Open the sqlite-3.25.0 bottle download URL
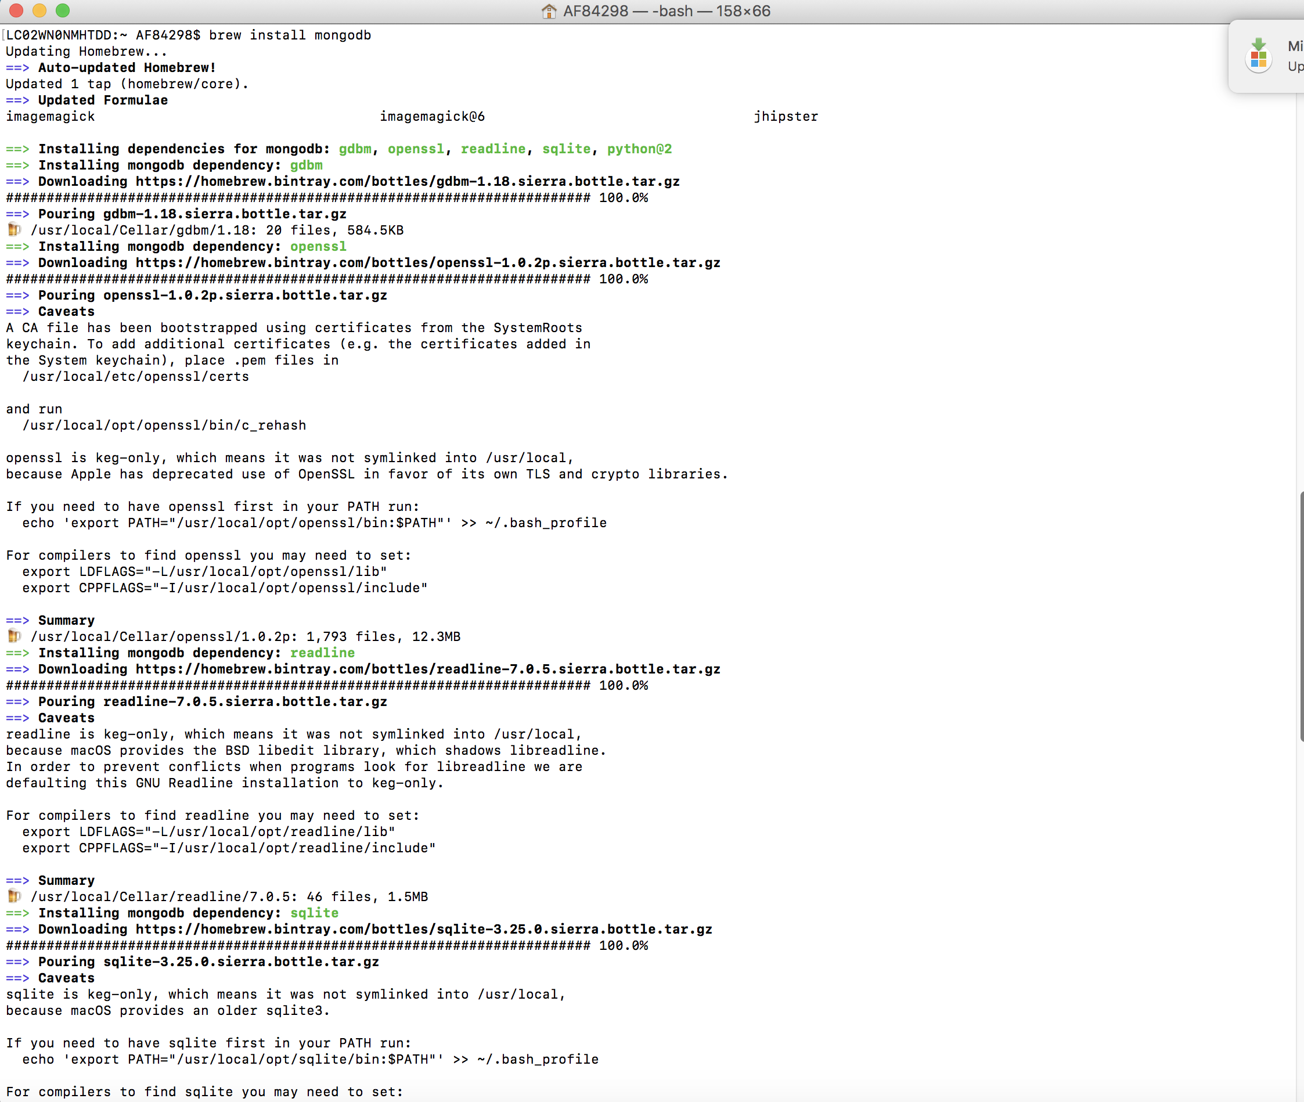The image size is (1304, 1102). click(x=423, y=929)
